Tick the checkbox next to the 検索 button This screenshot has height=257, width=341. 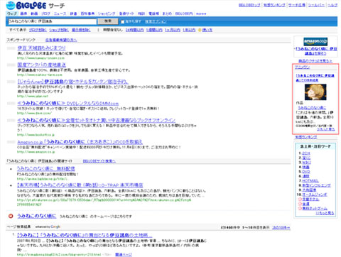click(122, 22)
